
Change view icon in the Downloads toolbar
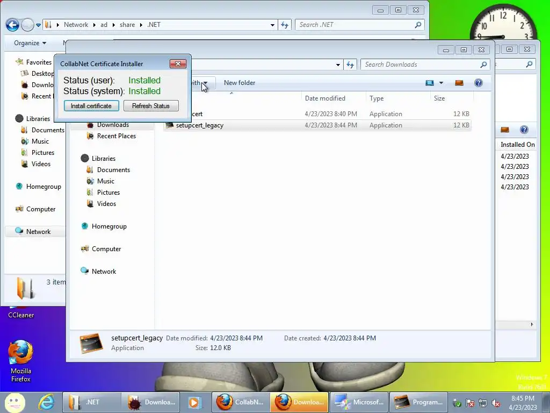[x=430, y=83]
